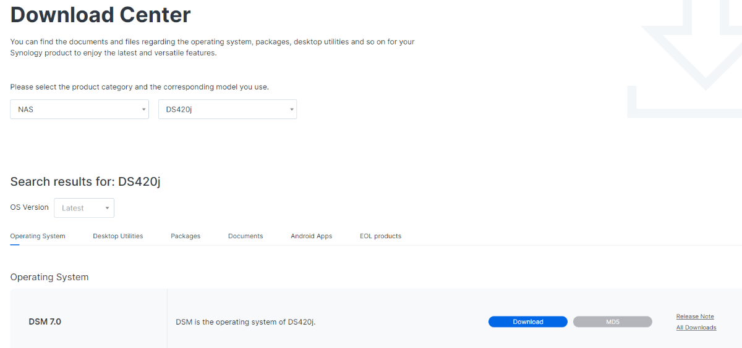View the EOL products tab
742x348 pixels.
coord(380,236)
